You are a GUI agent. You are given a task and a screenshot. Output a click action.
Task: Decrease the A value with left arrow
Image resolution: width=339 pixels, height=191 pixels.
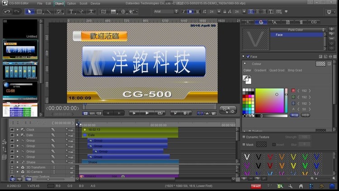point(298,109)
